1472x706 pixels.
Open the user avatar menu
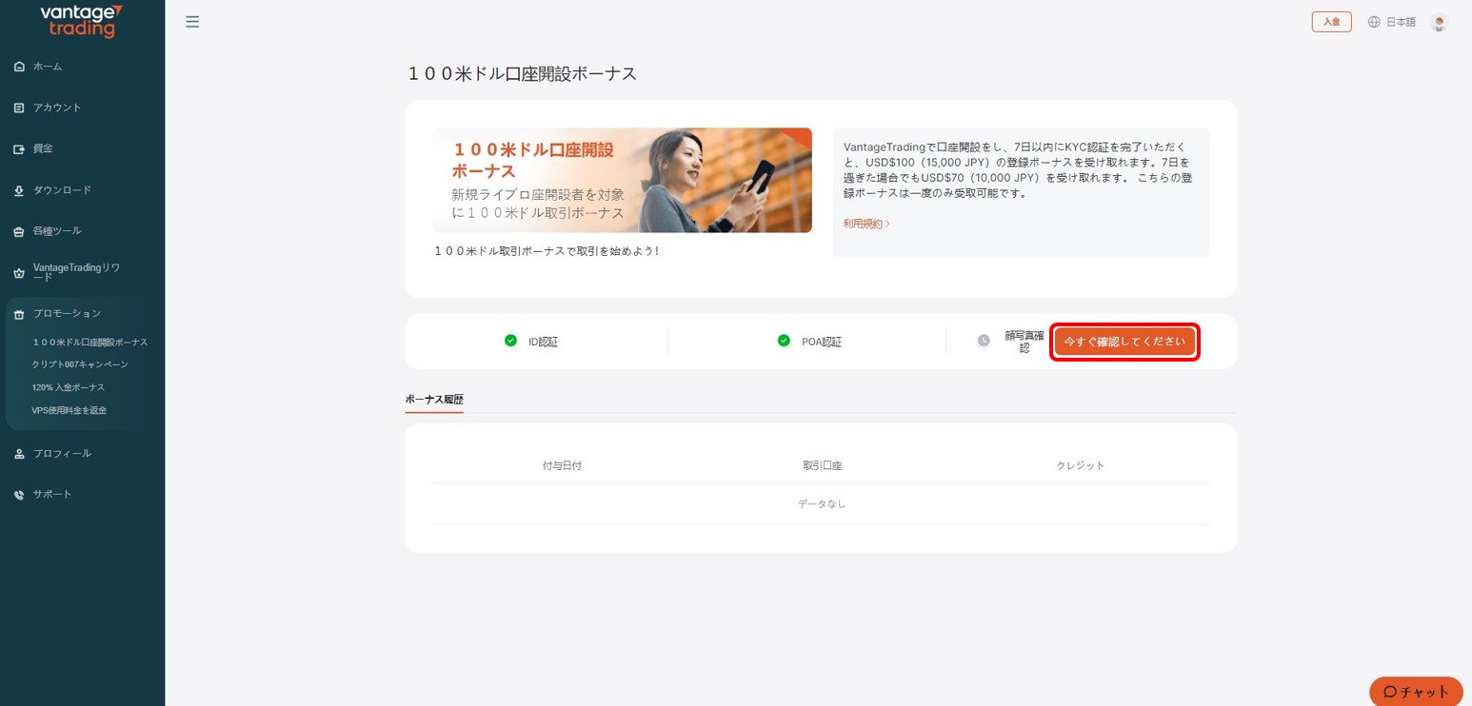[1439, 22]
